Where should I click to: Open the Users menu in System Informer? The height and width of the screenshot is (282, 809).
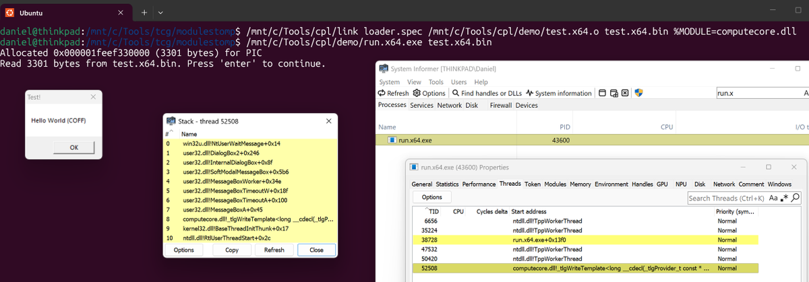click(460, 82)
